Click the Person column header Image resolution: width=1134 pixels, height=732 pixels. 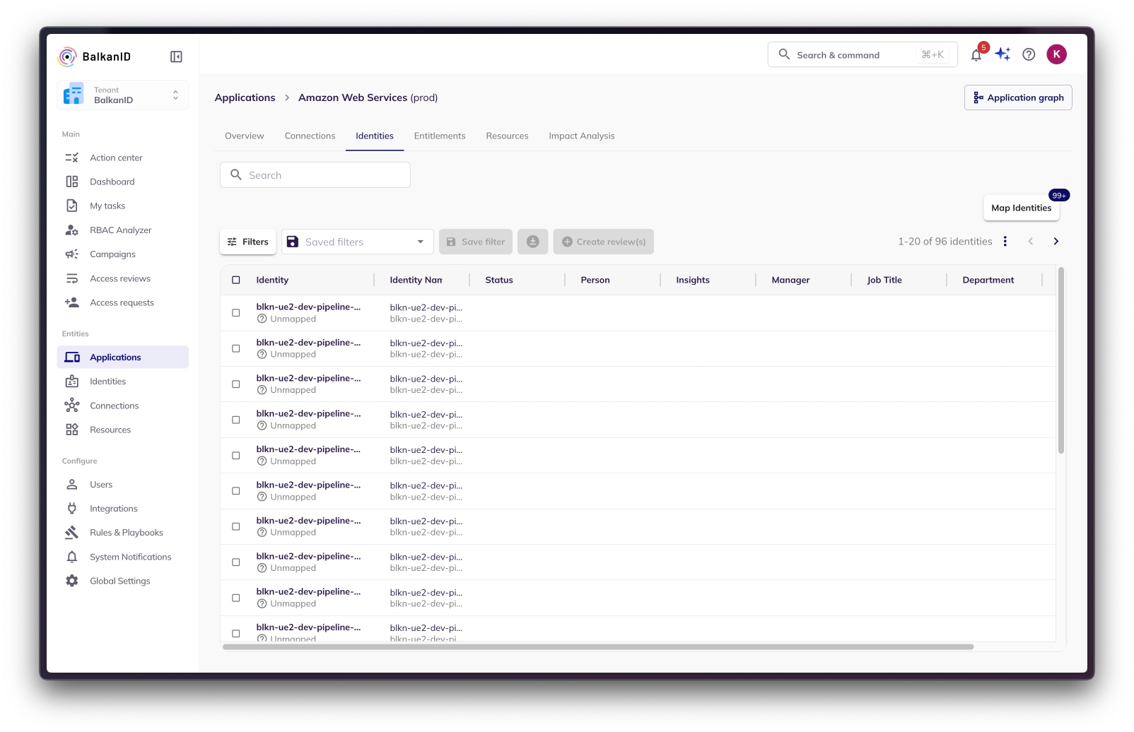(595, 280)
